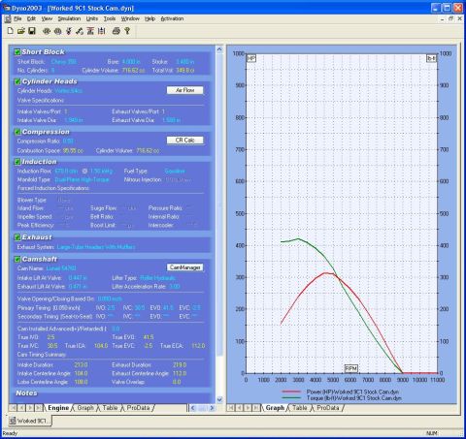Open the Exhaust System selection value
Viewport: 466px width, 439px height.
click(x=96, y=247)
